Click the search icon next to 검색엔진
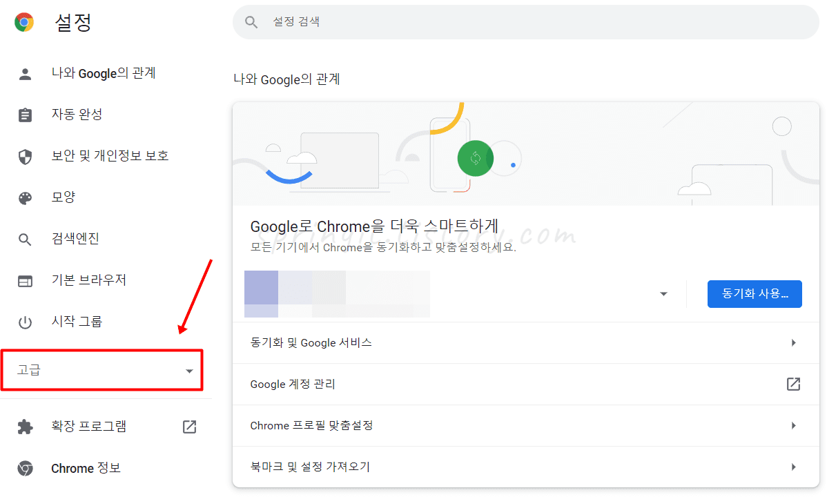 tap(25, 240)
